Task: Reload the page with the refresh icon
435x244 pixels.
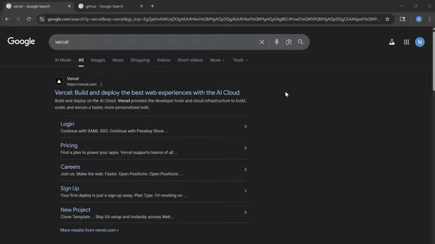Action: pos(29,19)
